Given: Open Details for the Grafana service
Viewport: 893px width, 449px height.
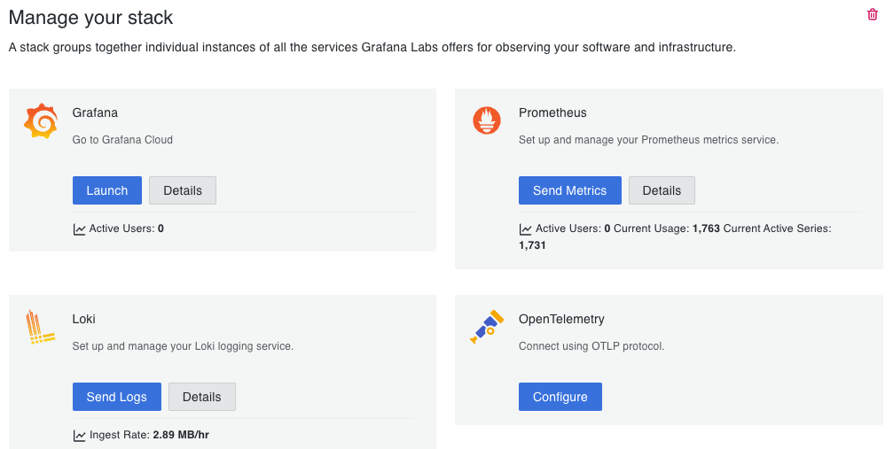Looking at the screenshot, I should click(x=183, y=190).
